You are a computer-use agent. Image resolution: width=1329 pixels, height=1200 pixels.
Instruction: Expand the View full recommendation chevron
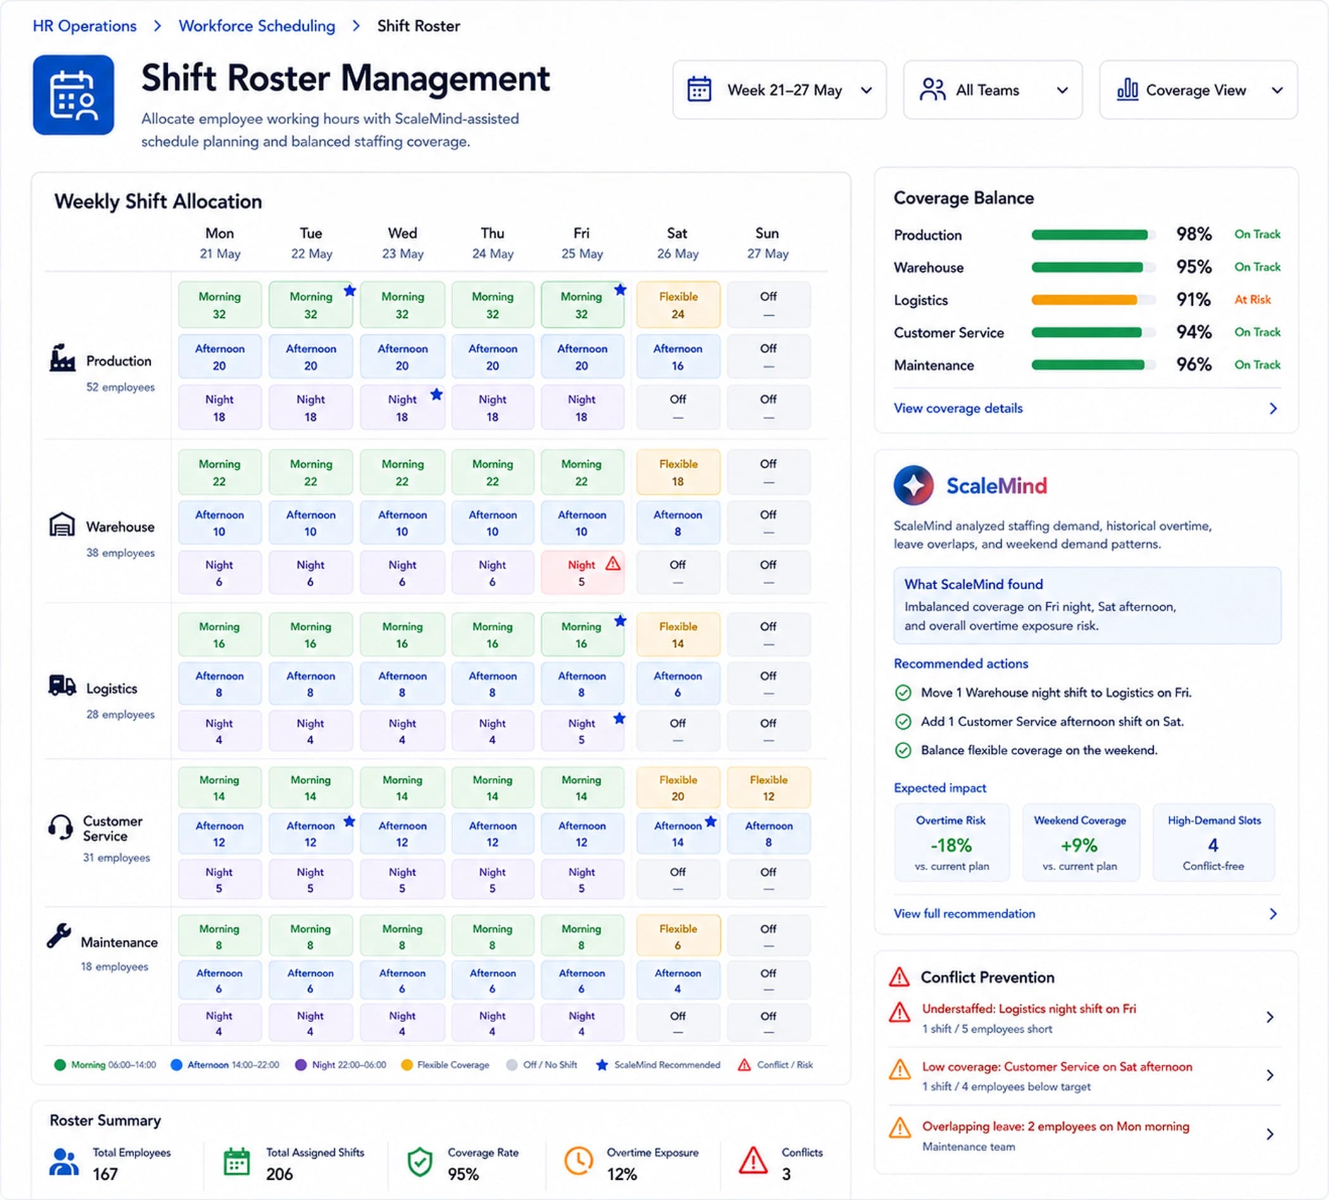(1273, 913)
